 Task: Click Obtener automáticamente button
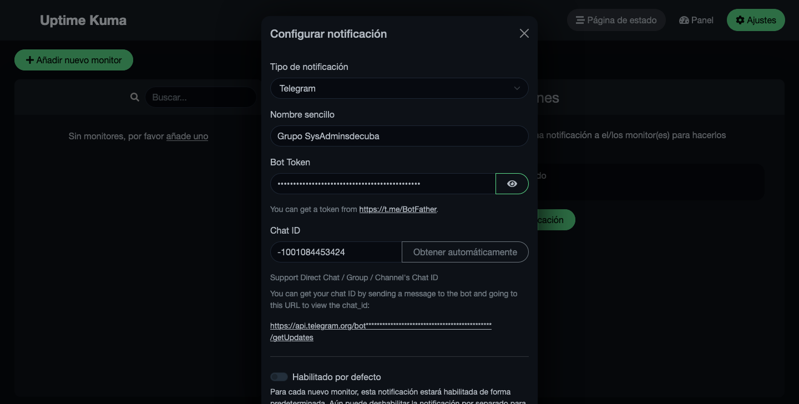[465, 252]
